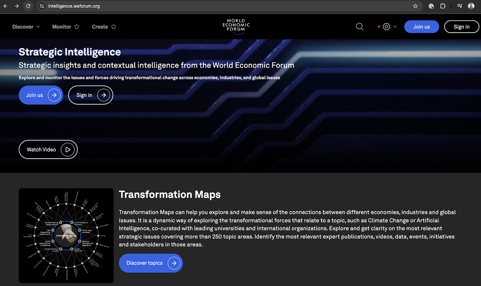Screen dimensions: 481x286
Task: Go forward in browser history
Action: tap(17, 6)
